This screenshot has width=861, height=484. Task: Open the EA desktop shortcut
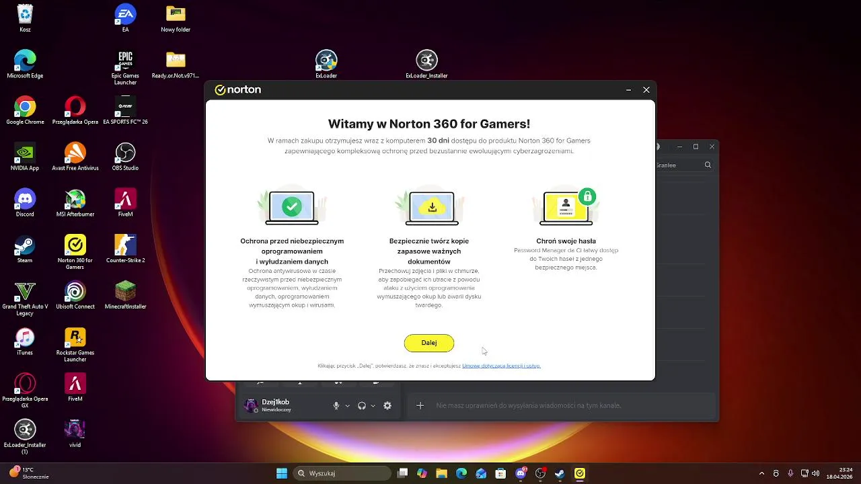tap(125, 18)
